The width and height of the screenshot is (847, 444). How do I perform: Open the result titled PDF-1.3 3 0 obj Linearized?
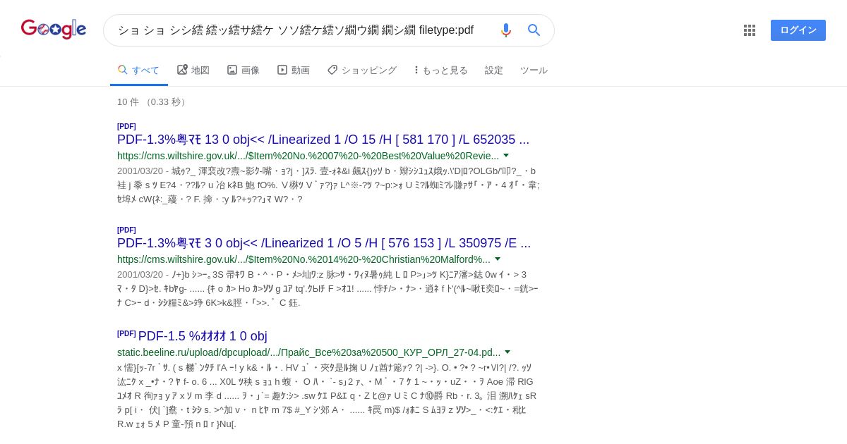[x=324, y=243]
